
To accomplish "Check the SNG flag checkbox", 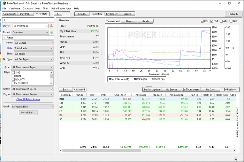I will pyautogui.click(x=13, y=73).
